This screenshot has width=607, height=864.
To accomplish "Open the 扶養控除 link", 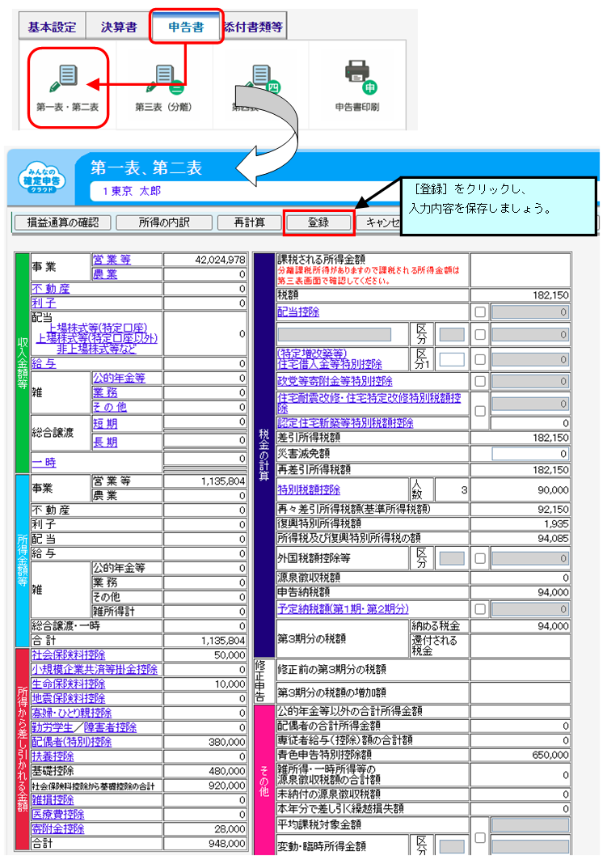I will (x=53, y=756).
